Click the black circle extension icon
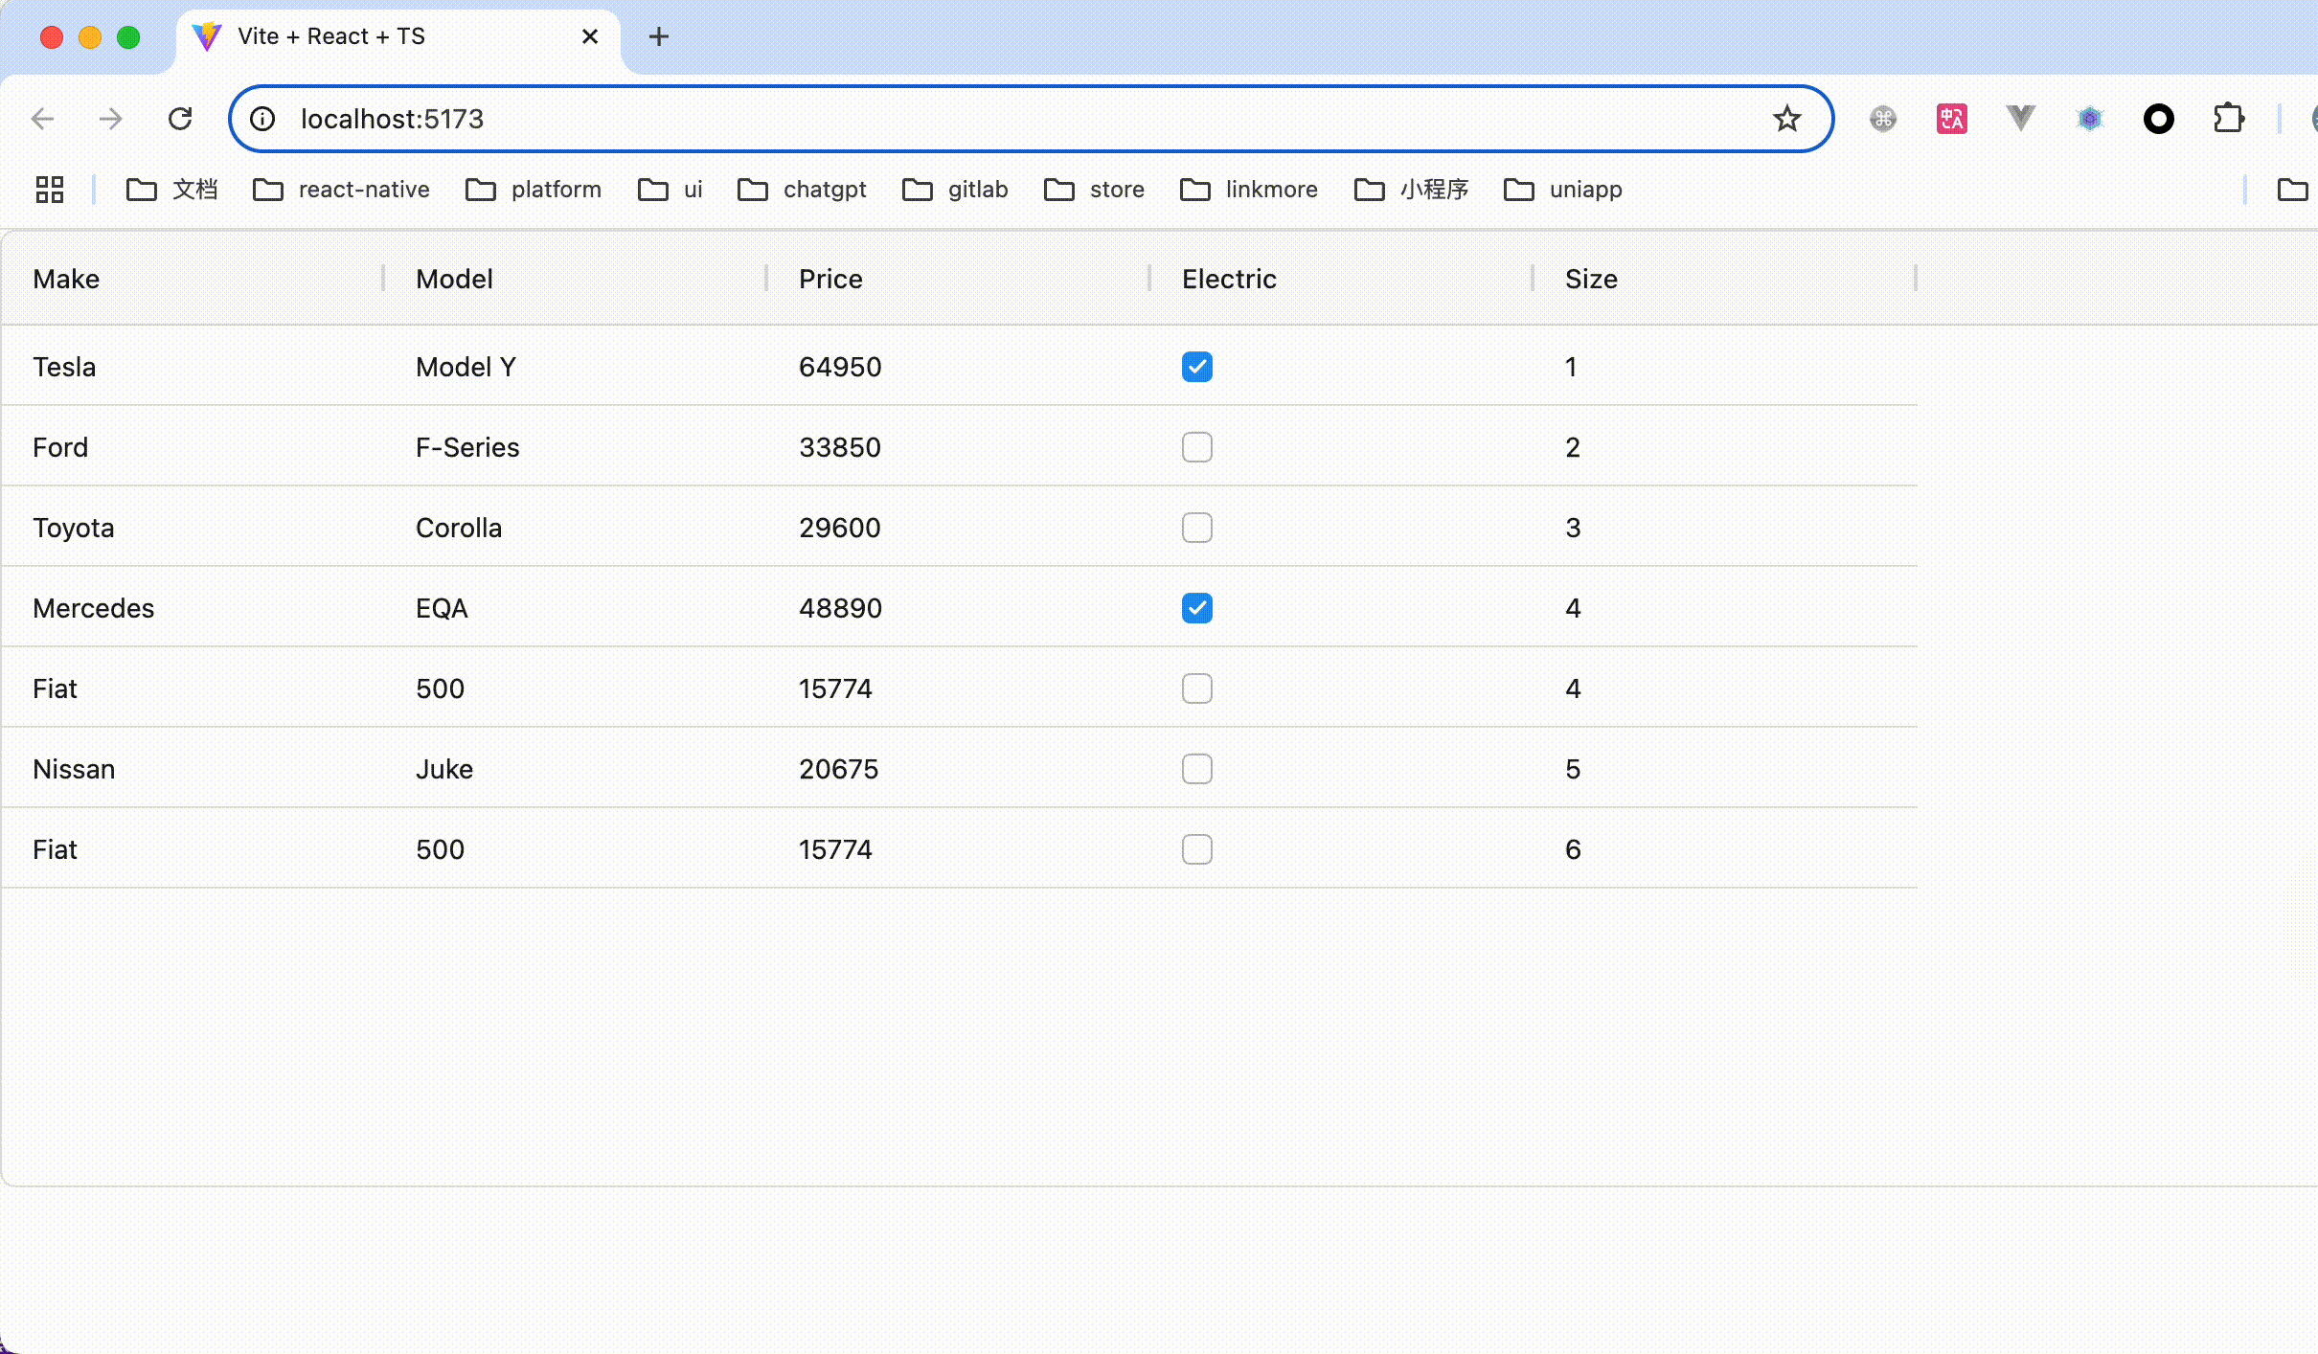The height and width of the screenshot is (1354, 2318). pyautogui.click(x=2158, y=119)
